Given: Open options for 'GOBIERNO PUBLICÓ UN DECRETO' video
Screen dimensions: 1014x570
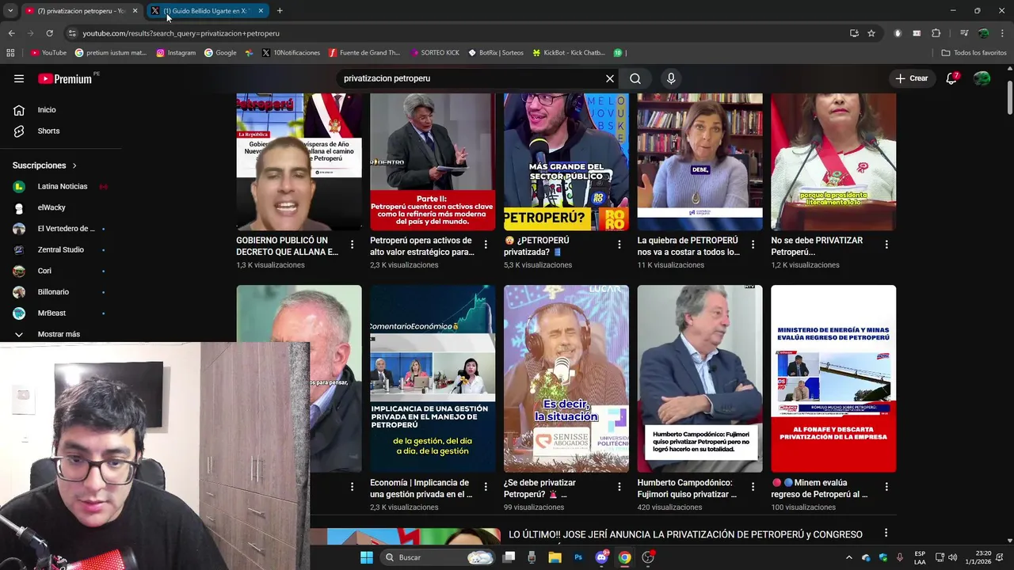Looking at the screenshot, I should tap(353, 245).
